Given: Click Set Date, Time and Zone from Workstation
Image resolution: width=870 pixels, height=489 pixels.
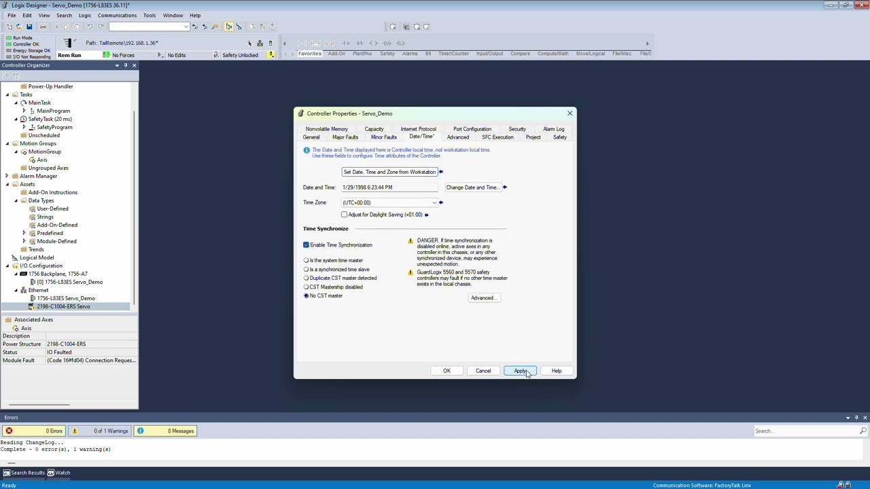Looking at the screenshot, I should [x=389, y=172].
